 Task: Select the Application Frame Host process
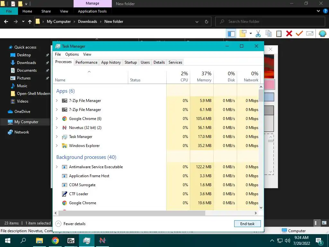click(x=156, y=176)
